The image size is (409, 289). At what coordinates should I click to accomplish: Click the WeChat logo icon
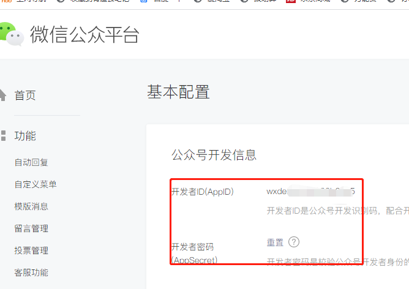pos(12,34)
